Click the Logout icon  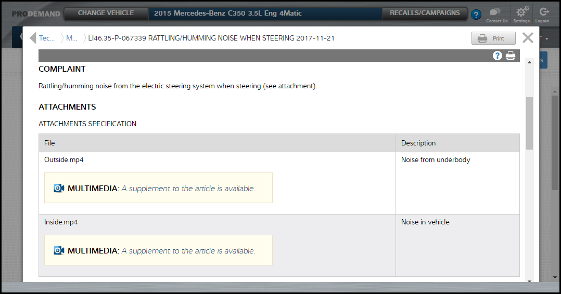coord(544,12)
